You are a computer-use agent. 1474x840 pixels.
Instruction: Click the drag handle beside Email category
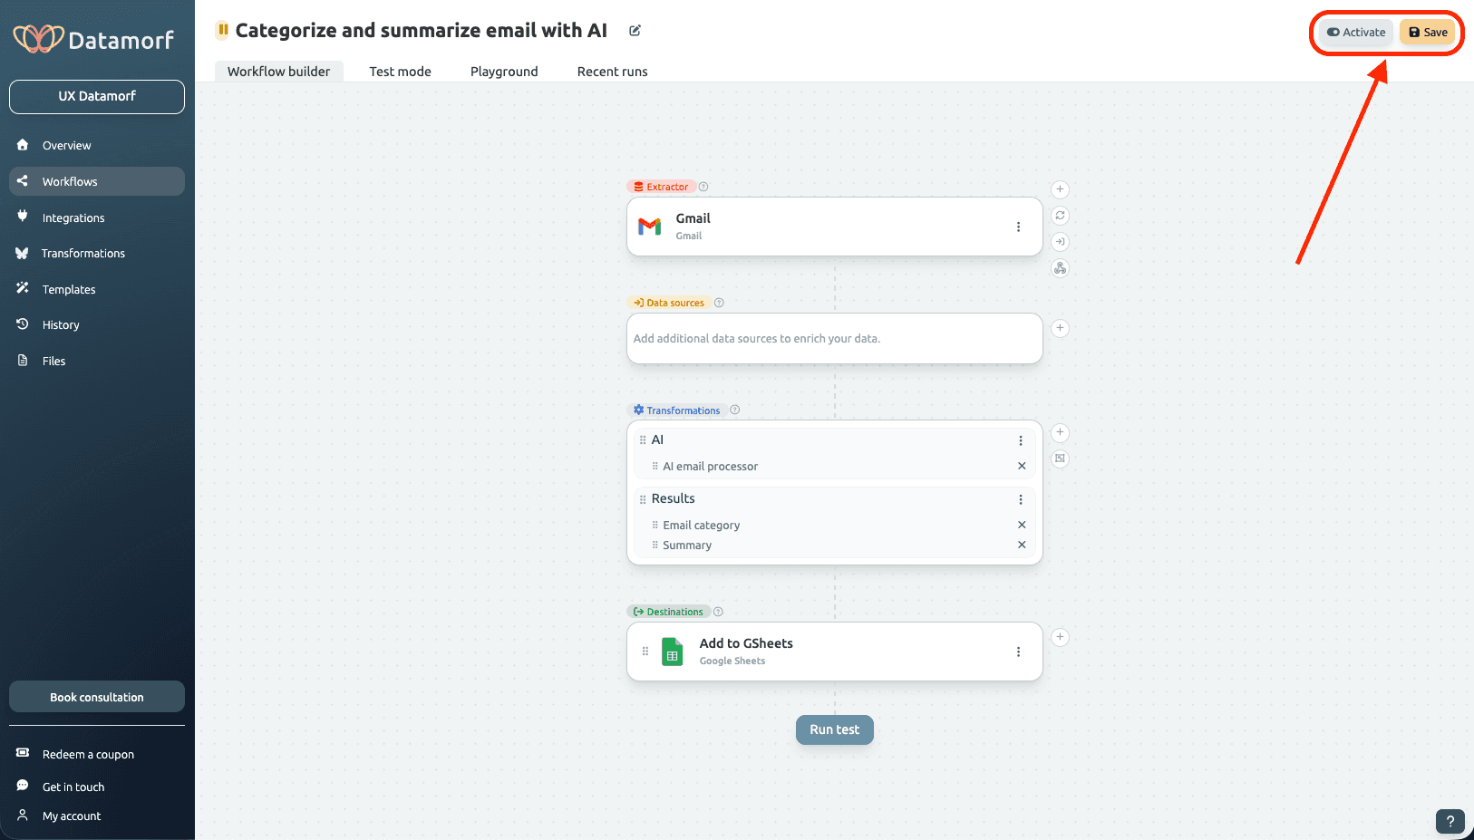655,525
